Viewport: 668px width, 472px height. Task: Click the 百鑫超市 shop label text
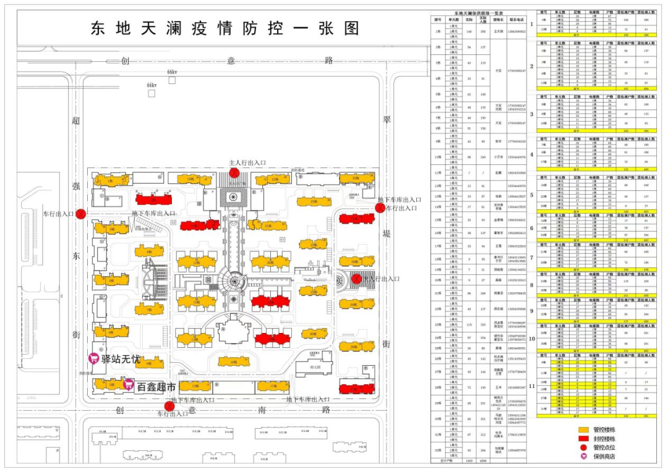155,387
